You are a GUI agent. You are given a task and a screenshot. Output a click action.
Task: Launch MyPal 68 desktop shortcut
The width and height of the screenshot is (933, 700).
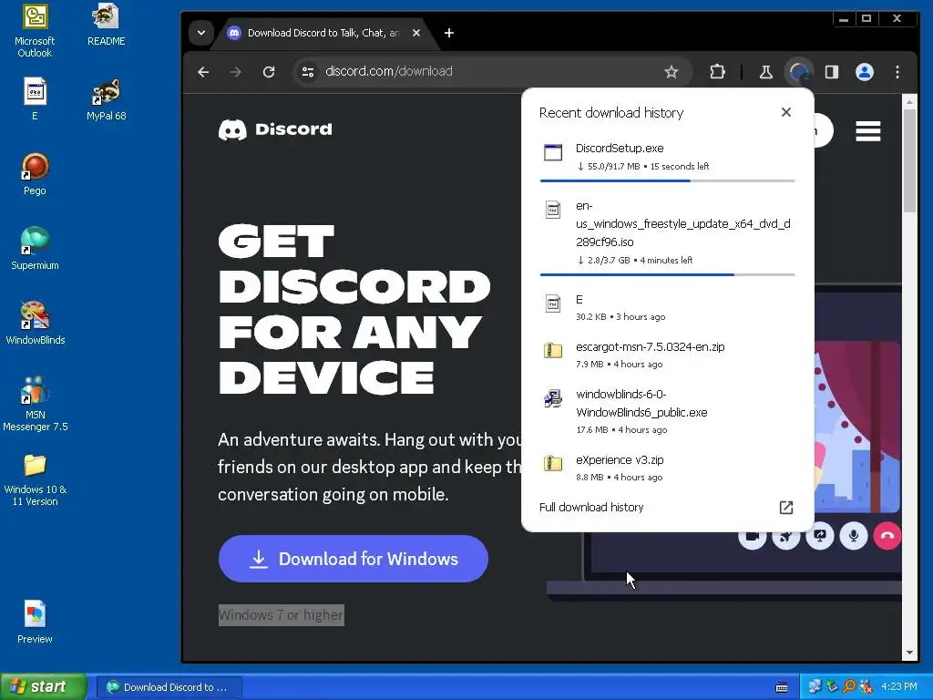[106, 98]
